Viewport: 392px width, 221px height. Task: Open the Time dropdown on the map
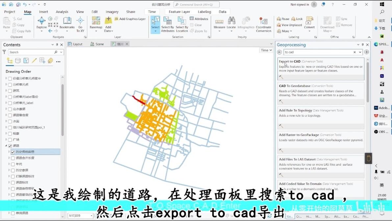(x=266, y=50)
